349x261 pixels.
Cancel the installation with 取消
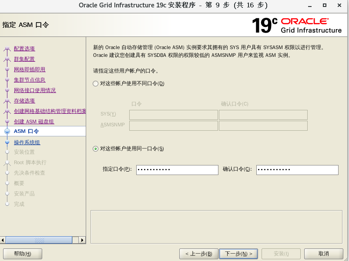324,254
